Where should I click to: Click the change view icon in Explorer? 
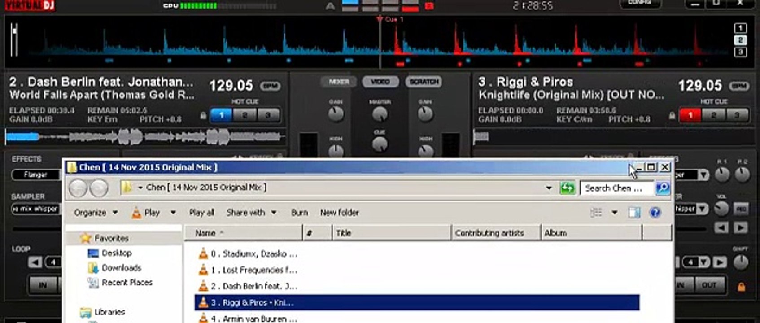[596, 212]
